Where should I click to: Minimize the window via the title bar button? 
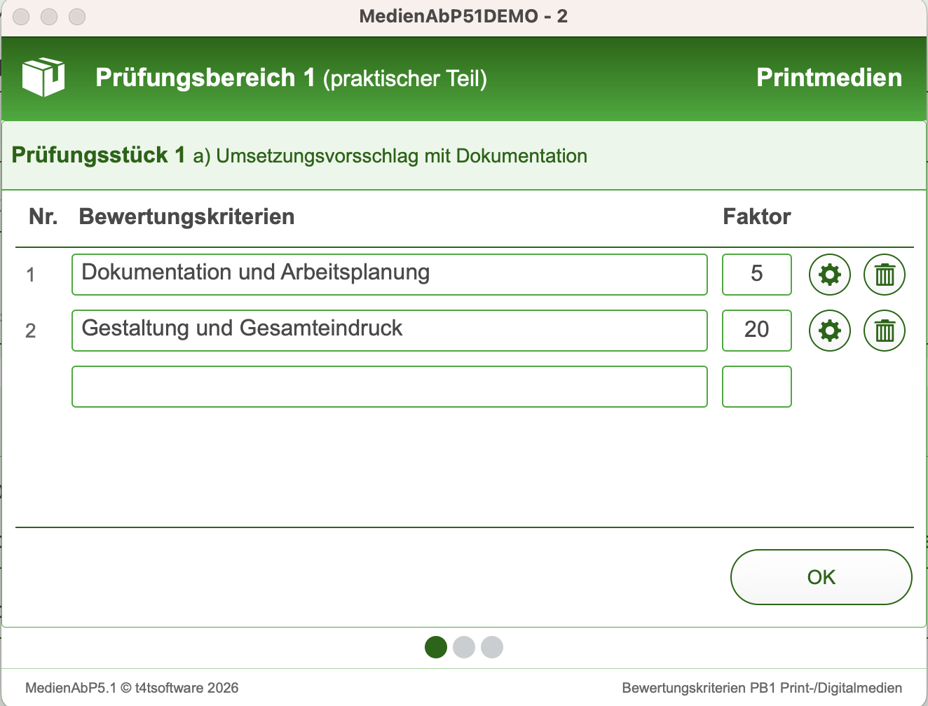click(x=49, y=16)
